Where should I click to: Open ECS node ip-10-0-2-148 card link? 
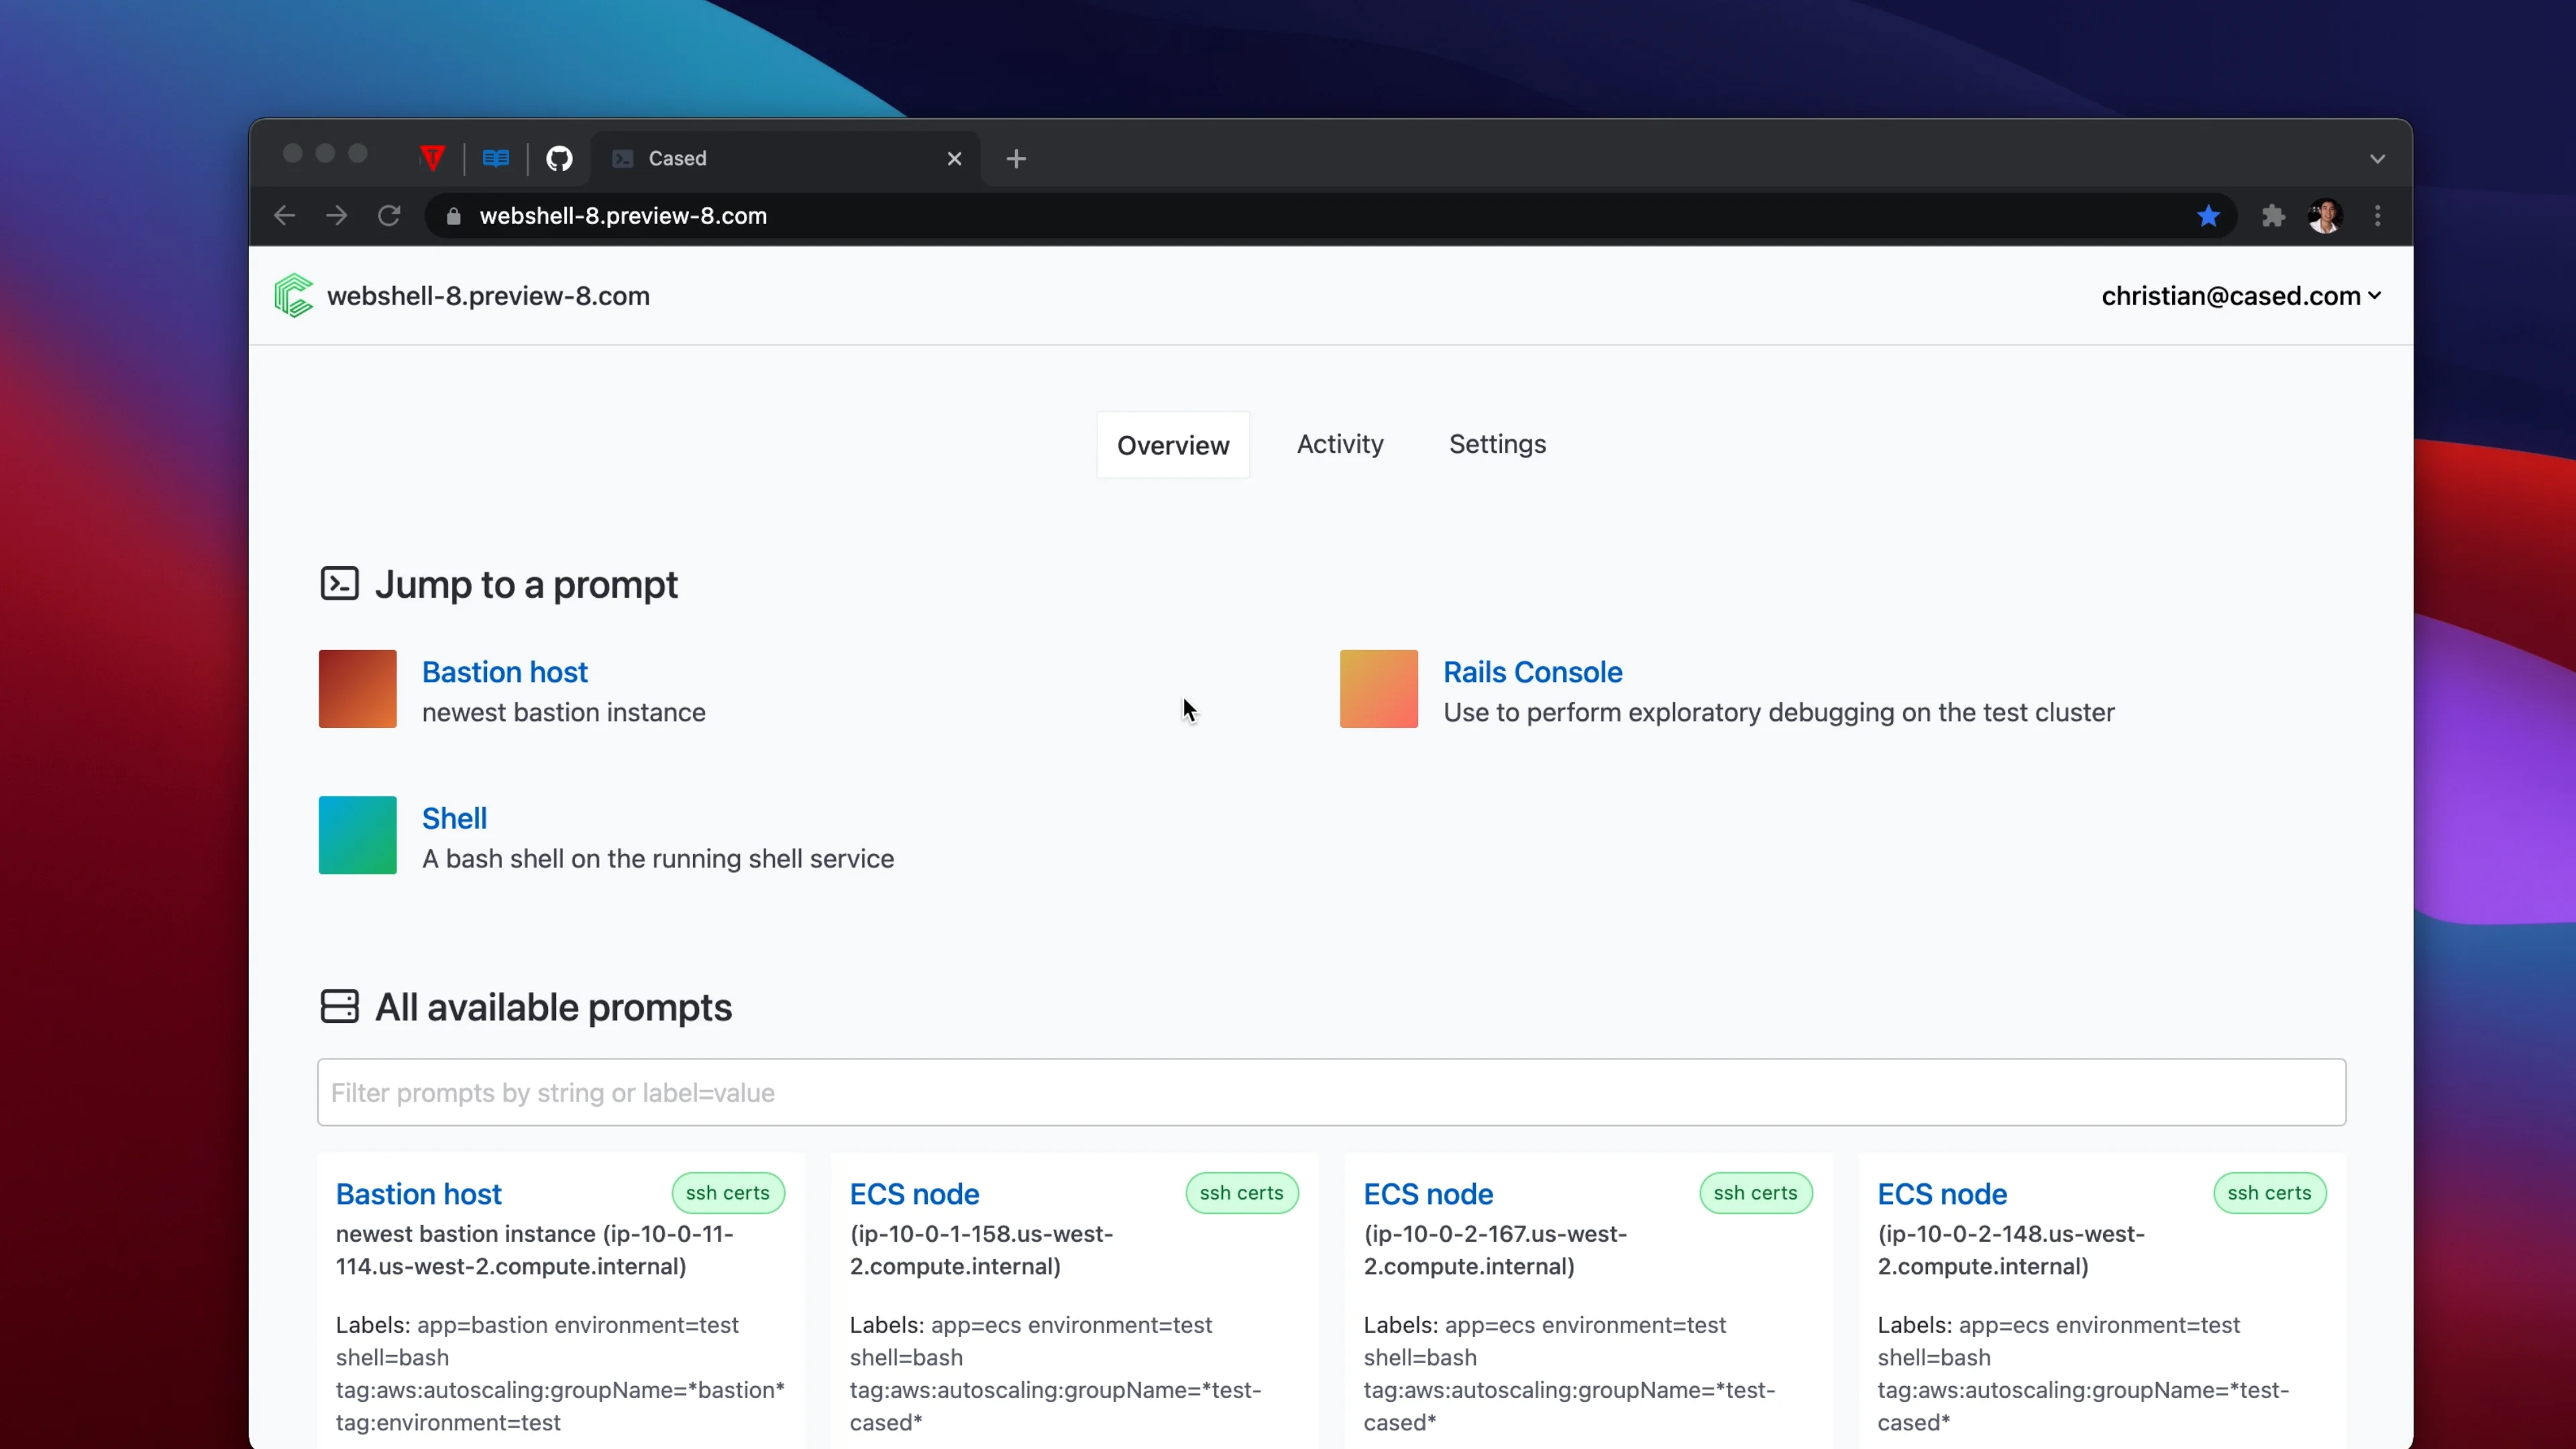pyautogui.click(x=1942, y=1194)
